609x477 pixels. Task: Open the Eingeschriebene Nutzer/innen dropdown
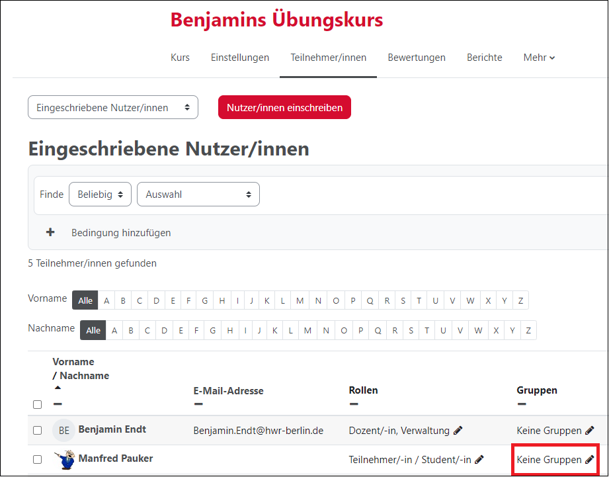113,107
